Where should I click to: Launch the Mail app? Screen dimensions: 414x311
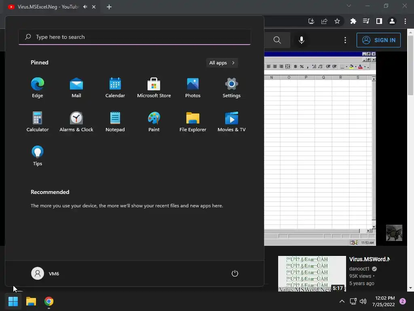pyautogui.click(x=76, y=88)
